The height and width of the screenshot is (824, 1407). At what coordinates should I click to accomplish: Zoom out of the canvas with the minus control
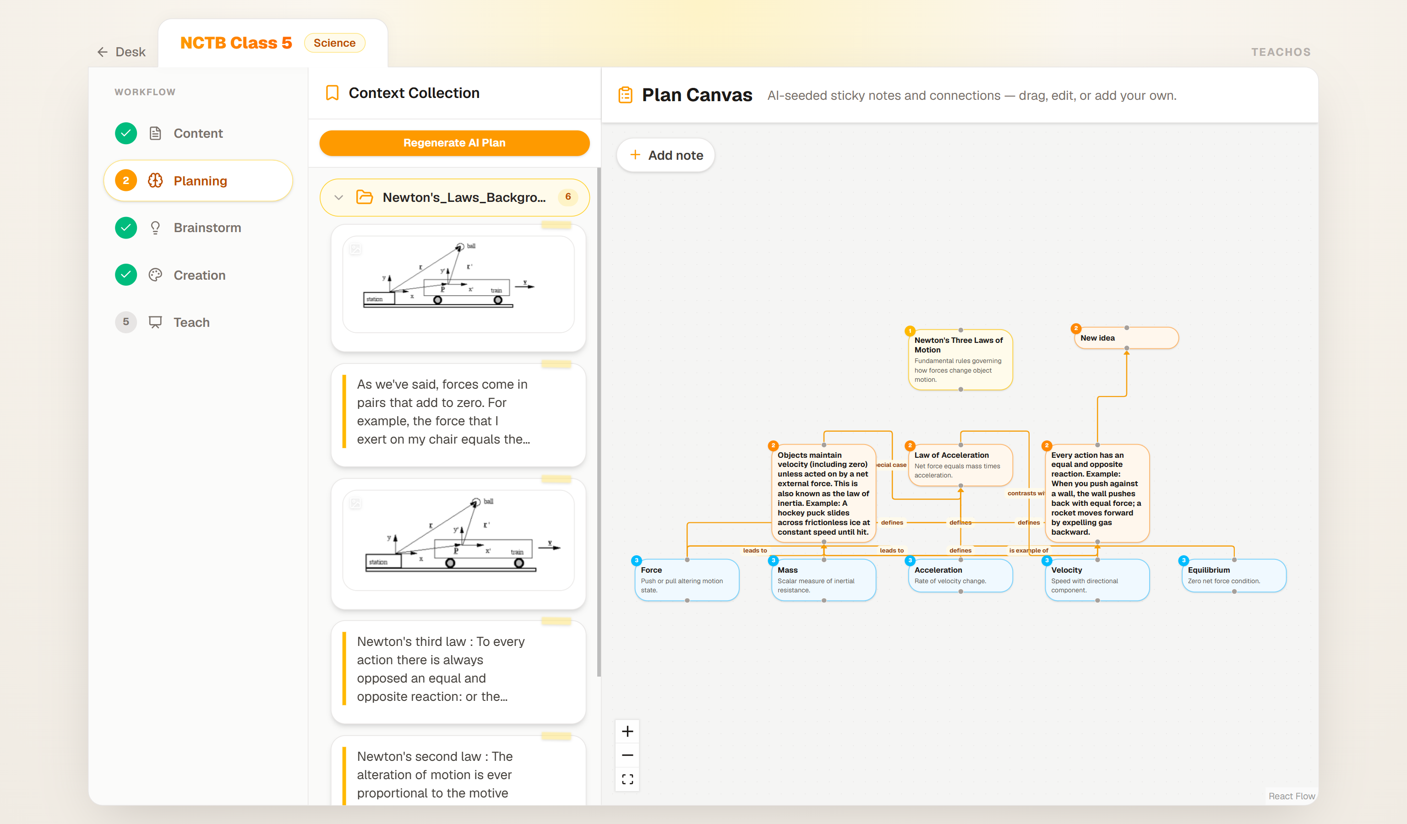[x=627, y=755]
